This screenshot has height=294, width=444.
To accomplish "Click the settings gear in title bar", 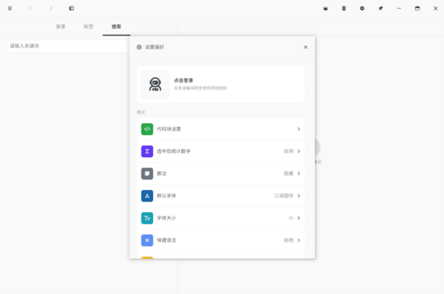I will tap(362, 8).
